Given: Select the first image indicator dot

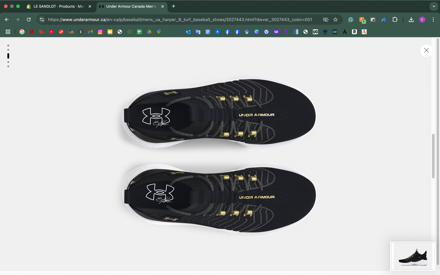Looking at the screenshot, I should click(8, 46).
